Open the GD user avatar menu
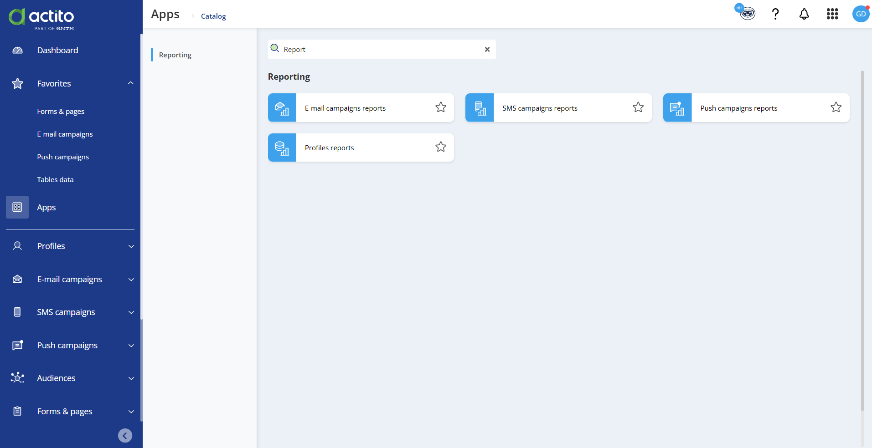Image resolution: width=872 pixels, height=448 pixels. 861,14
